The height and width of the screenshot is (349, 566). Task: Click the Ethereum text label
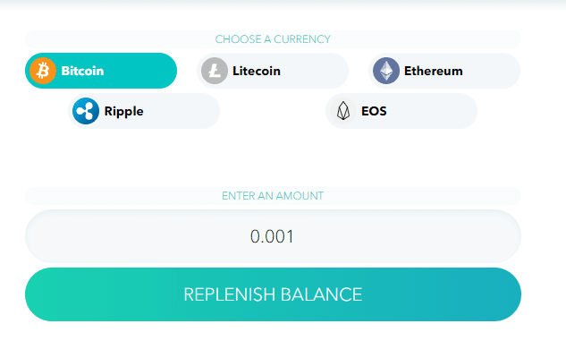pyautogui.click(x=434, y=71)
